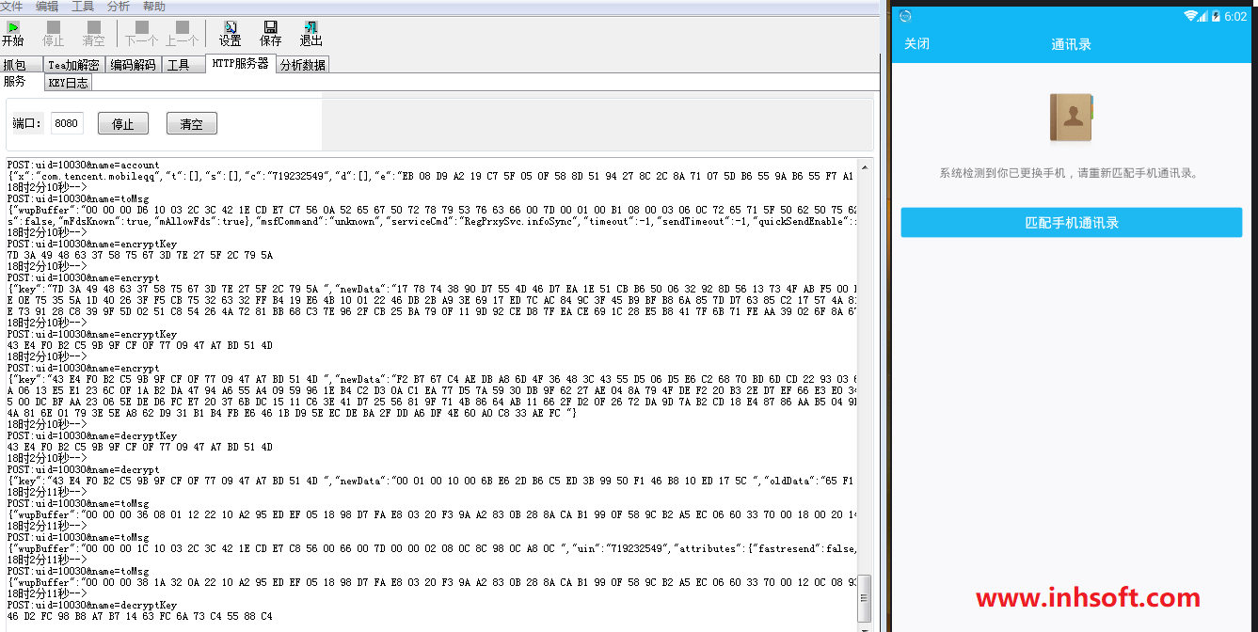This screenshot has width=1258, height=632.
Task: Click log line with newData "F2 B7 67 C4"
Action: (432, 379)
